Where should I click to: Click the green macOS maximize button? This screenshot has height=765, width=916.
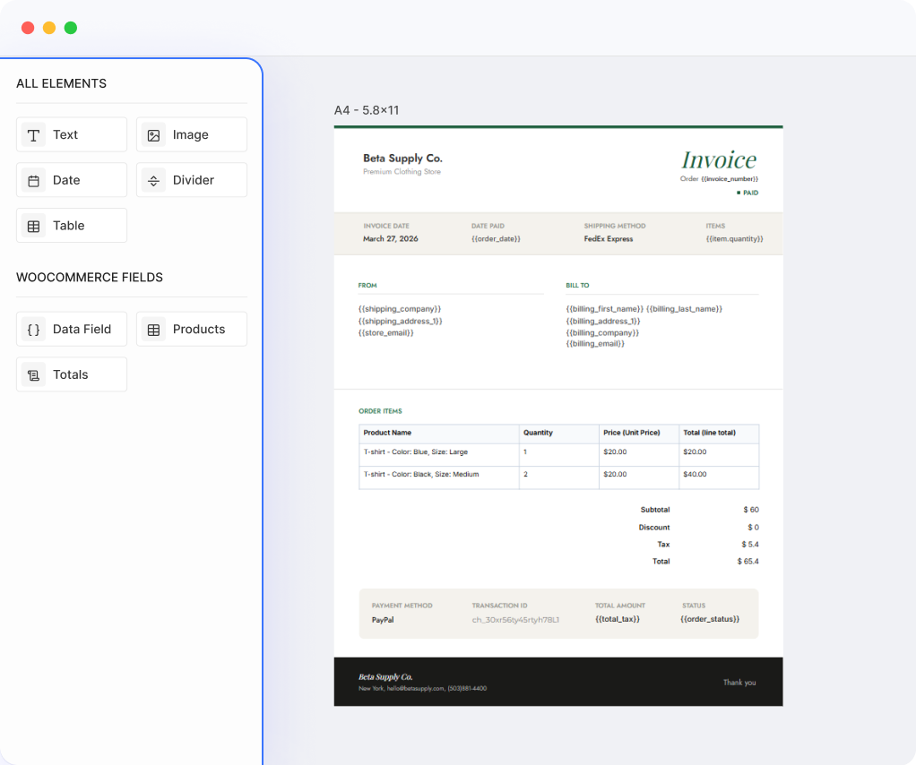coord(71,28)
